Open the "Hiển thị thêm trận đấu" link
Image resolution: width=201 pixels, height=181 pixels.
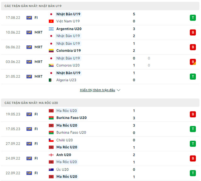click(x=98, y=90)
